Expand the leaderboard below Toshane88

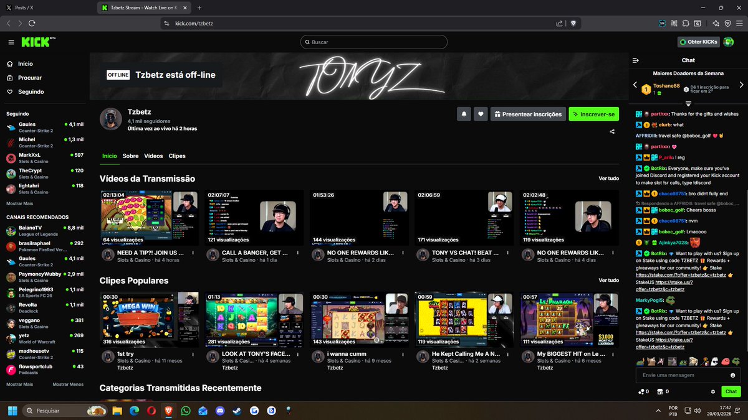688,103
